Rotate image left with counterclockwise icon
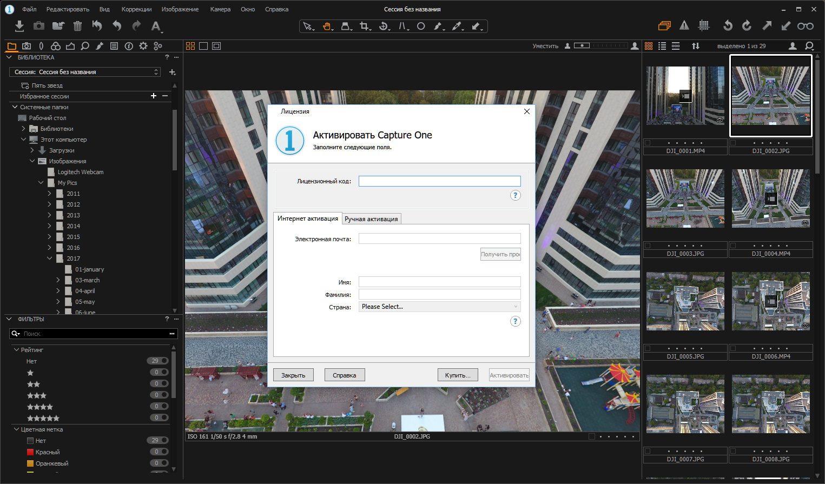 pos(728,25)
